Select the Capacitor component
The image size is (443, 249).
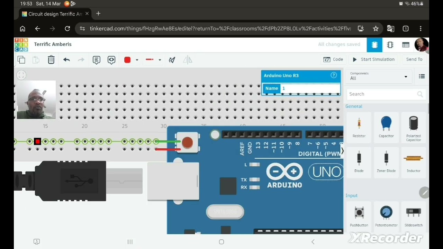click(386, 127)
